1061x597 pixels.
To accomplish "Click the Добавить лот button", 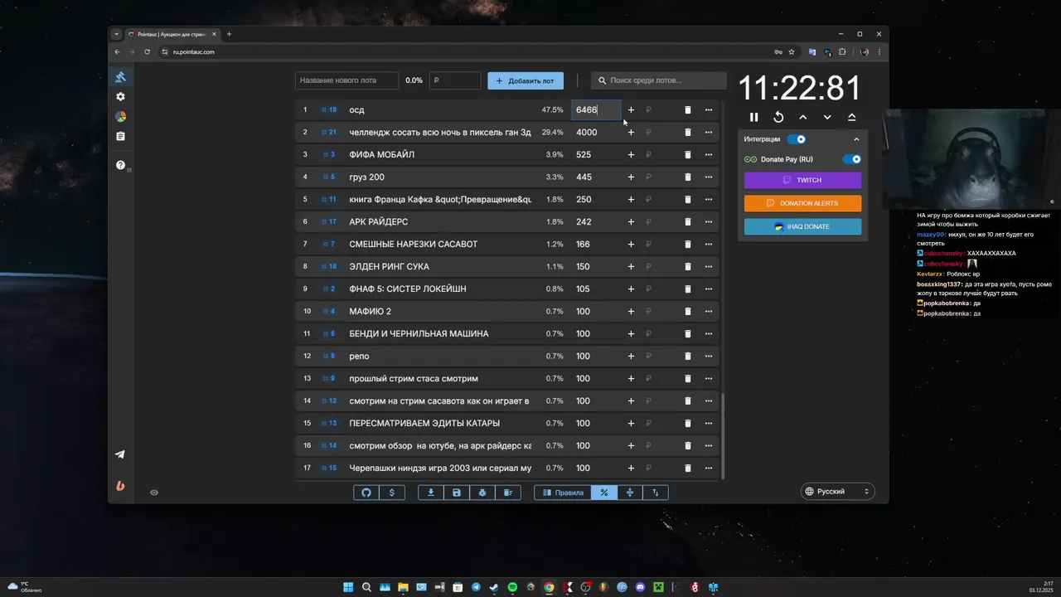I will pyautogui.click(x=526, y=80).
